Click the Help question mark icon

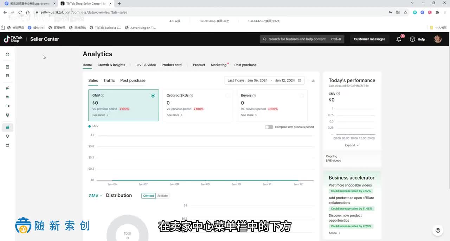click(x=412, y=39)
